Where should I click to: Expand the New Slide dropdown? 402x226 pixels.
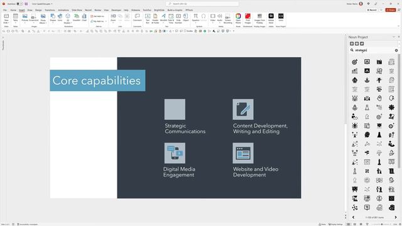tap(6, 23)
